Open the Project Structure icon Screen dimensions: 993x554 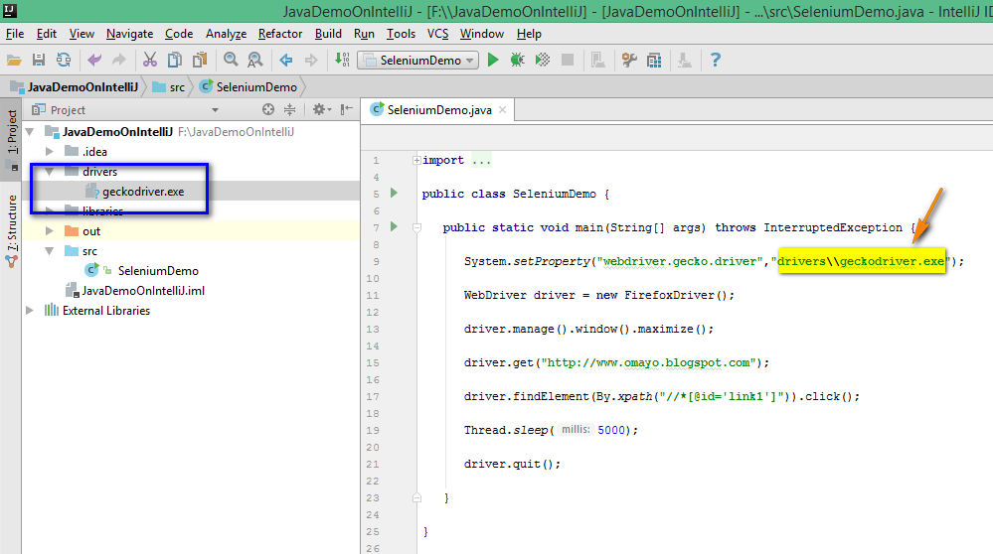pyautogui.click(x=654, y=61)
